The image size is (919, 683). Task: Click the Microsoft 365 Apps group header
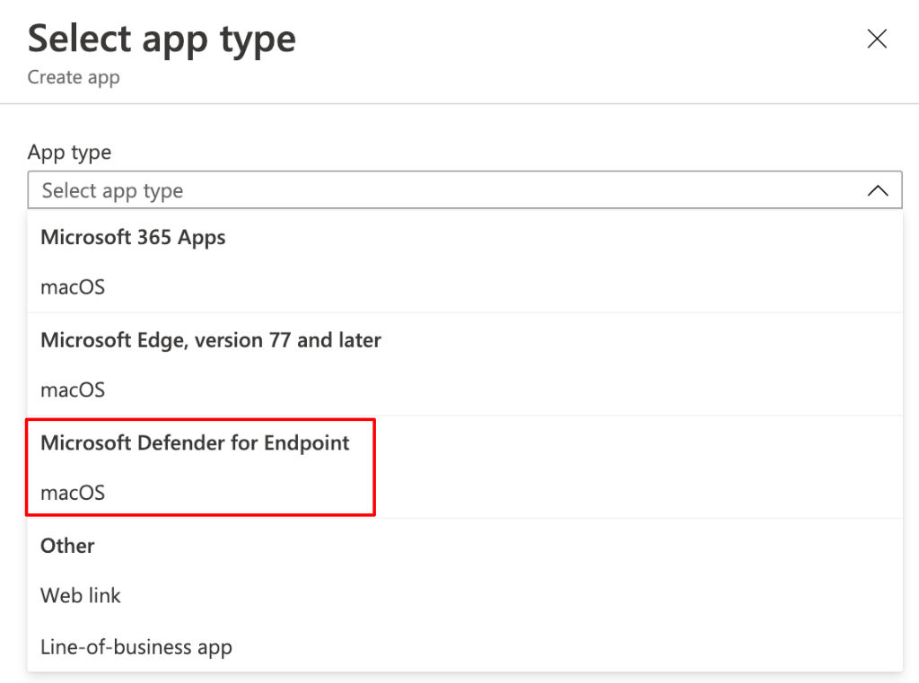[133, 238]
